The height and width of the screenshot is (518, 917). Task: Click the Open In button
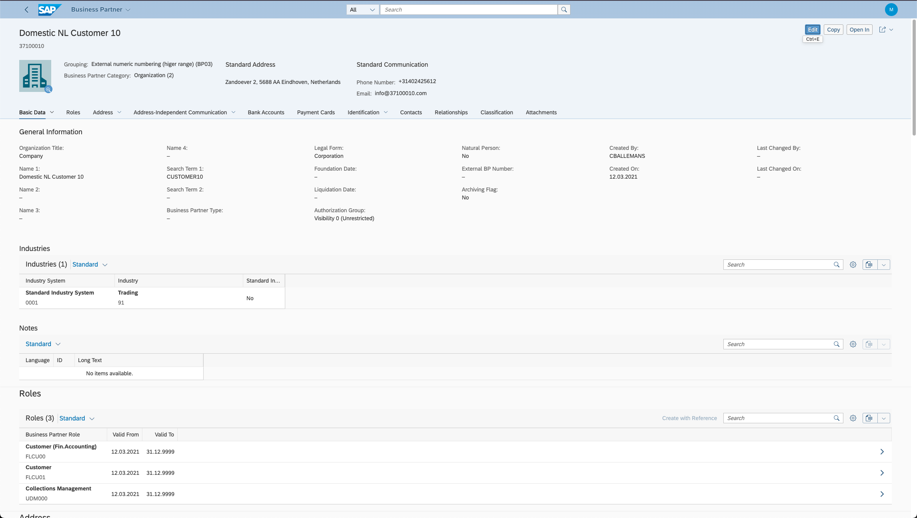859,30
